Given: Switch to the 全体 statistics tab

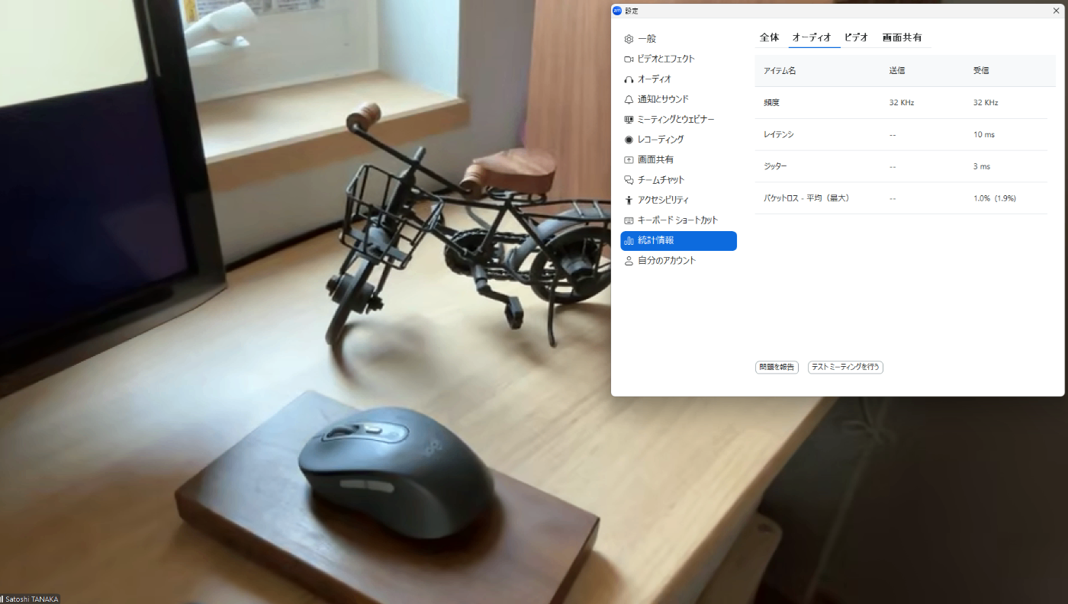Looking at the screenshot, I should [770, 37].
